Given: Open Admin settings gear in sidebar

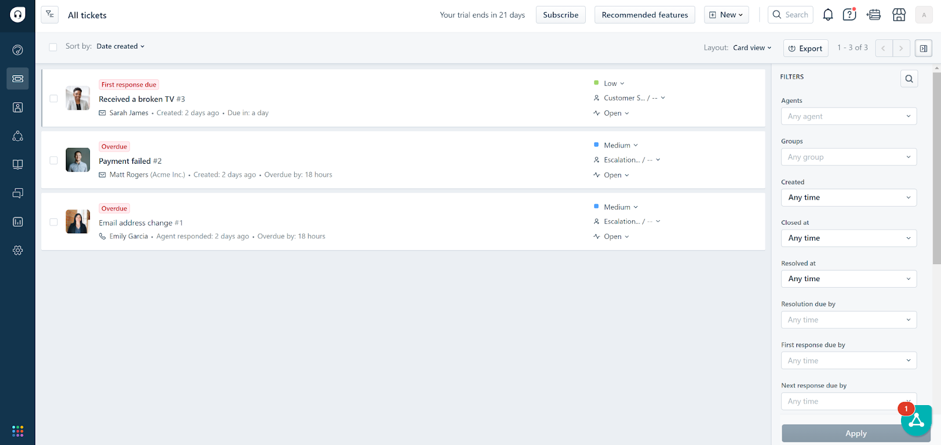Looking at the screenshot, I should tap(18, 250).
